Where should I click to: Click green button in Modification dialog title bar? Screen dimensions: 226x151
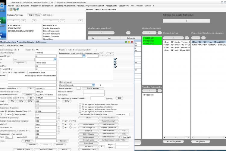coord(126,42)
